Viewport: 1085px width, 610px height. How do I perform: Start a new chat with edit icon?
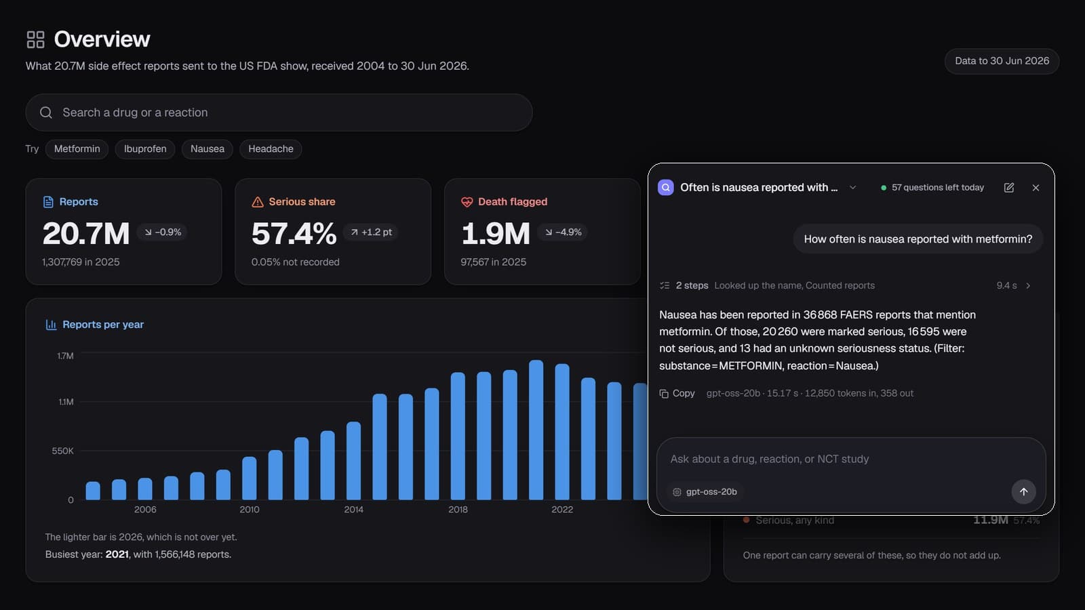pos(1009,188)
